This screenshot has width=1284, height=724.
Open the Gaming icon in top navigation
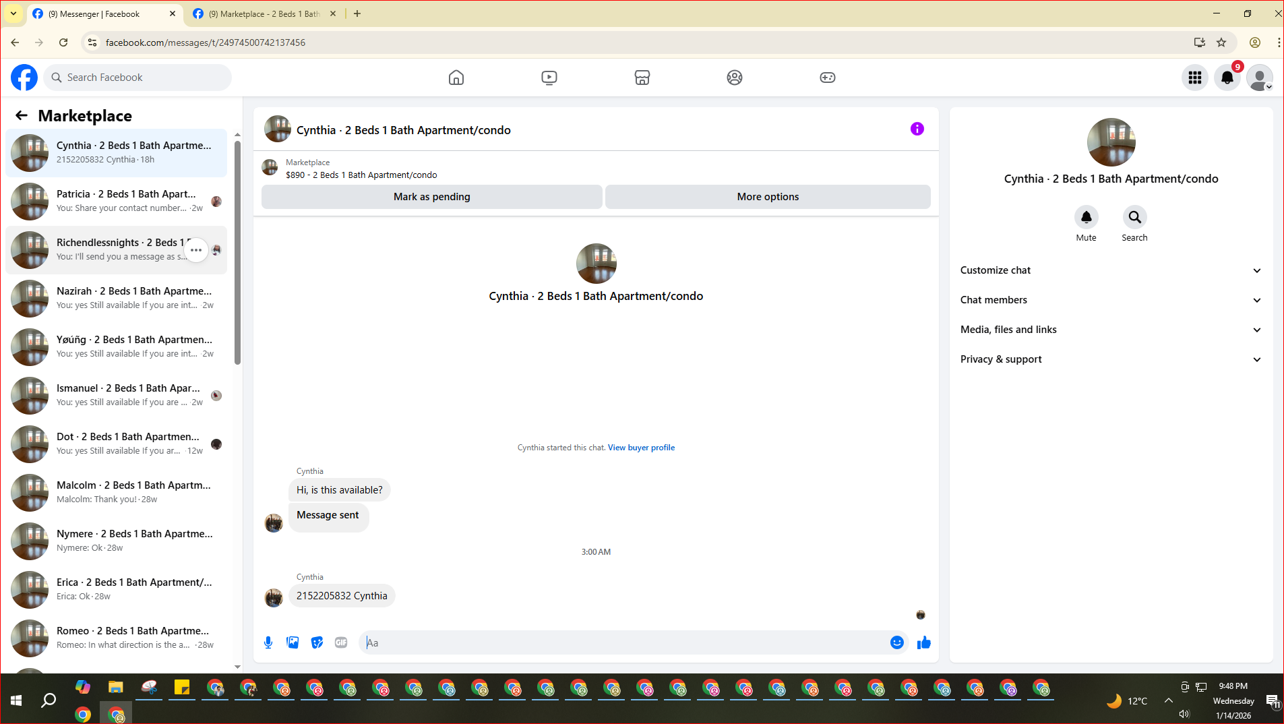(x=828, y=78)
